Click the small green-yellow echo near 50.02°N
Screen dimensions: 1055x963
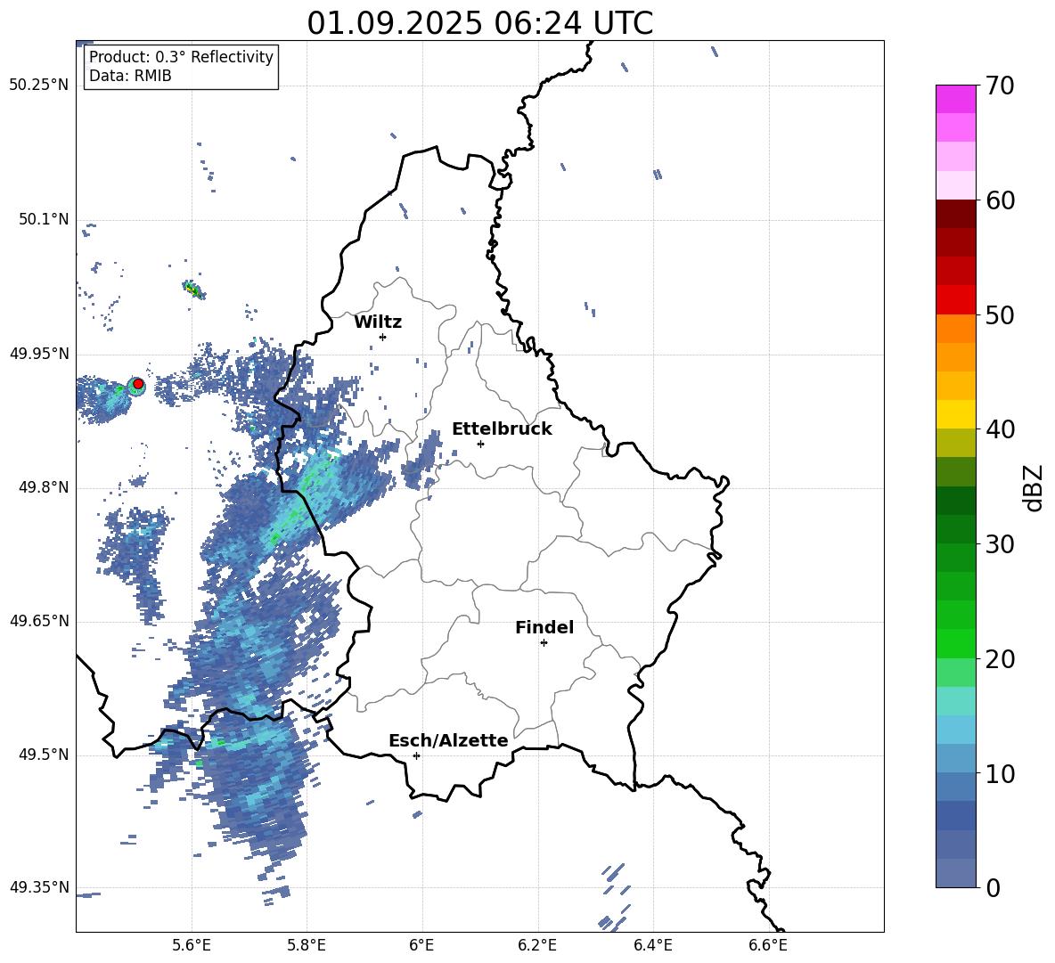coord(193,290)
